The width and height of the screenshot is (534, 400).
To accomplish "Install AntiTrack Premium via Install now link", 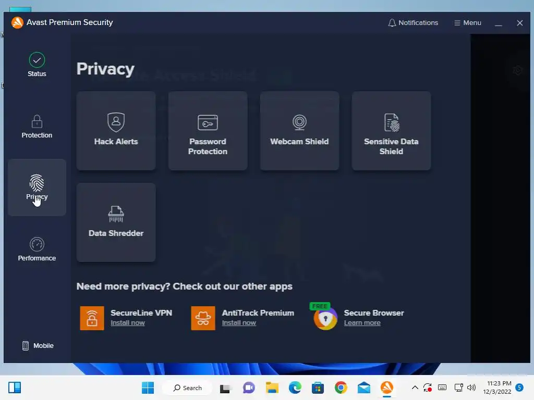I will [x=239, y=323].
